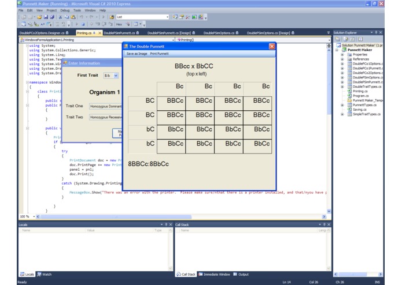
Task: Click the pin icon on Solution Explorer panel
Action: (x=376, y=32)
